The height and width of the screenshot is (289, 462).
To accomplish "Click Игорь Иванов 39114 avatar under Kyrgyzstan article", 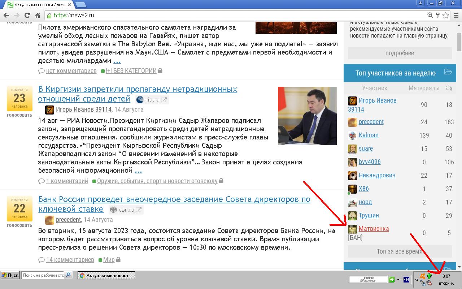I will click(x=49, y=109).
